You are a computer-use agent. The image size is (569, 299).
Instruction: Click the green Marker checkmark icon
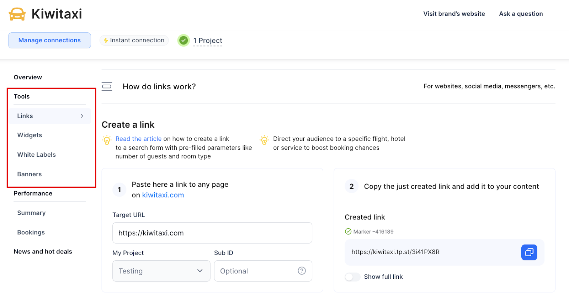(x=348, y=232)
